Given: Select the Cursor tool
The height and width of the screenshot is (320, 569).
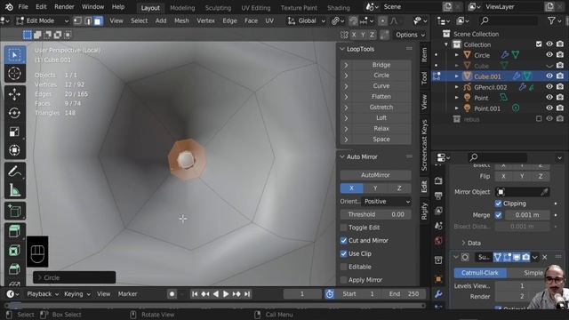Looking at the screenshot, I should pos(14,74).
